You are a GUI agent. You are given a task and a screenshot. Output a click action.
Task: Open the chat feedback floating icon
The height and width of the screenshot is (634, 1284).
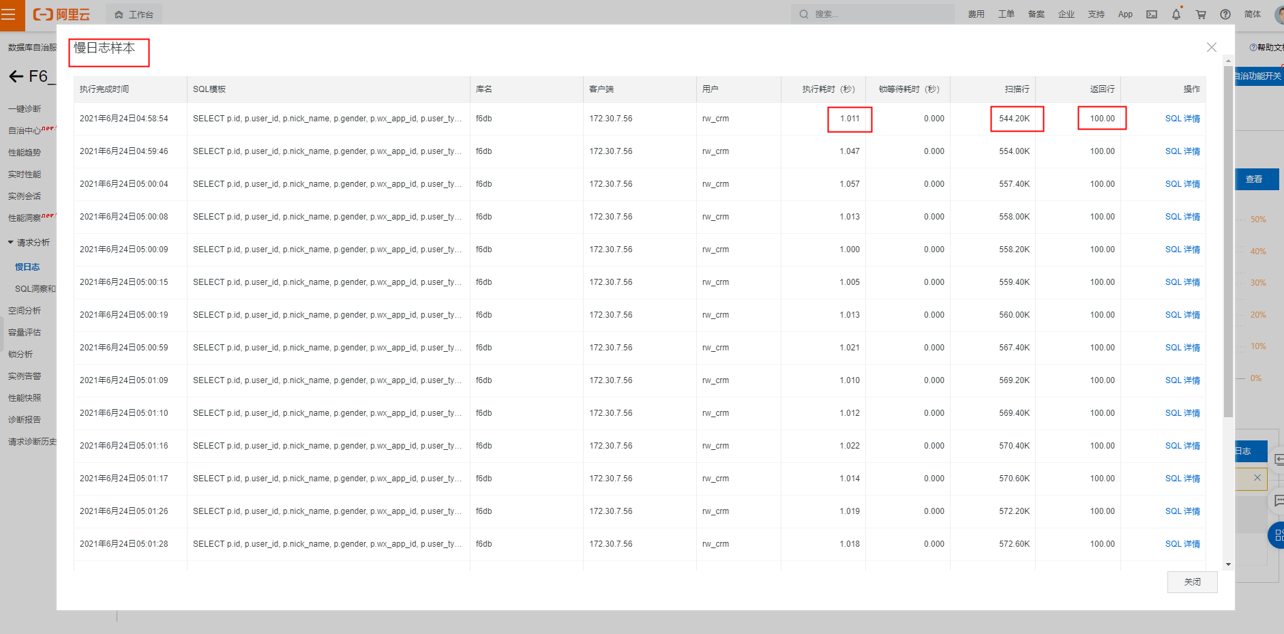[1278, 500]
